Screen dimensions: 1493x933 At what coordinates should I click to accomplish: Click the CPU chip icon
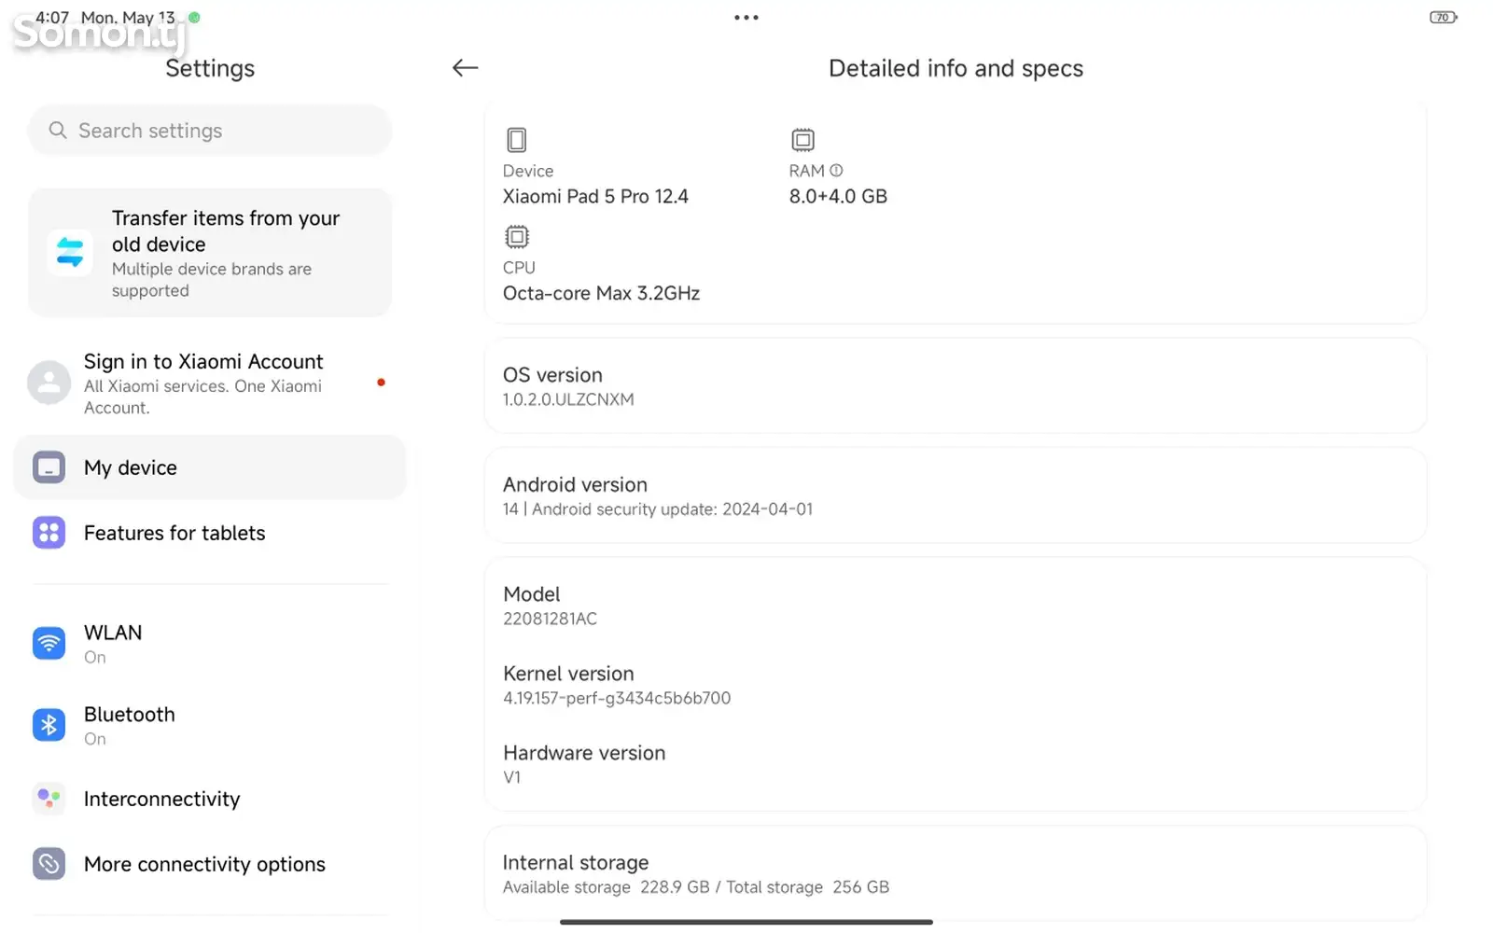tap(516, 237)
